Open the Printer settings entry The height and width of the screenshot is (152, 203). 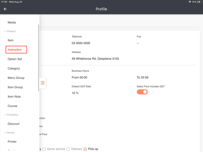pyautogui.click(x=12, y=142)
